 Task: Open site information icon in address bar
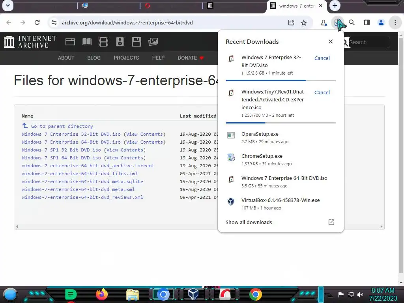click(54, 22)
